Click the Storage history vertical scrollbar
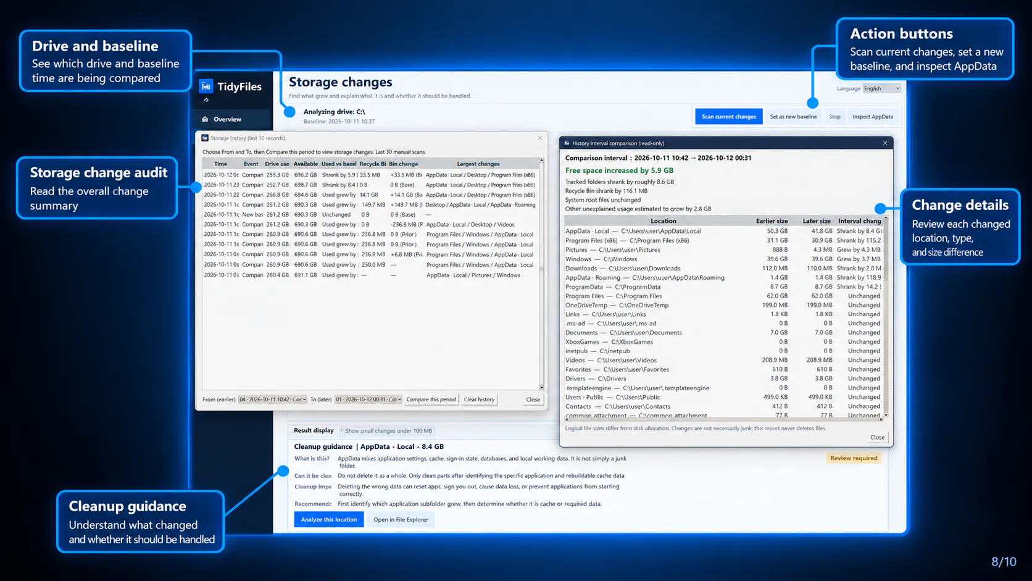Screen dimensions: 1032x581 pos(541,274)
